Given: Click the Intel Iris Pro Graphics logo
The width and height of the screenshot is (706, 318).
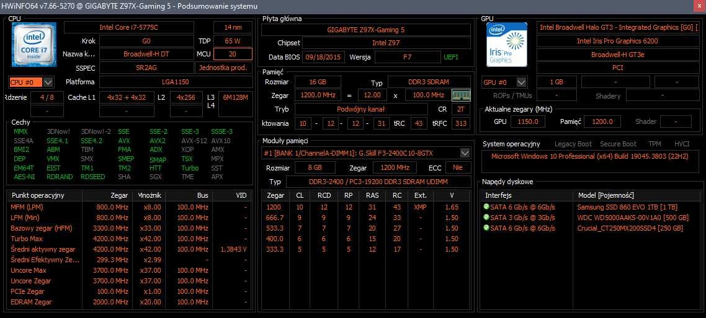Looking at the screenshot, I should coord(506,45).
